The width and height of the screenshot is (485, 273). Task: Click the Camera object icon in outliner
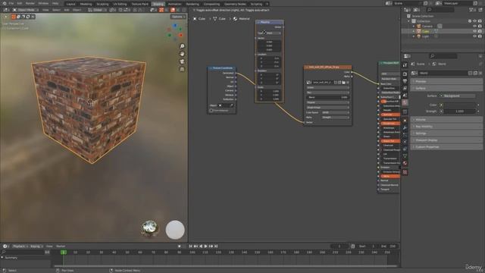[x=419, y=26]
